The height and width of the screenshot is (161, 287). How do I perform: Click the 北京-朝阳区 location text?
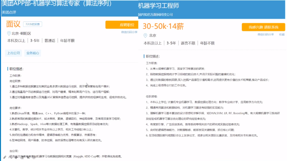pyautogui.click(x=21, y=33)
